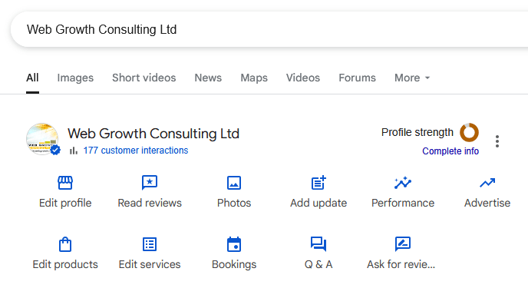528x298 pixels.
Task: Switch to the Maps tab
Action: click(x=254, y=78)
